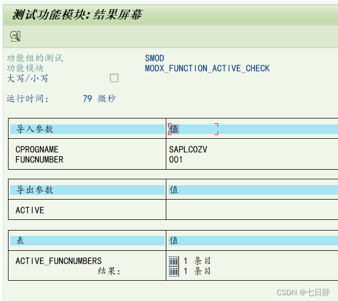The image size is (338, 301).
Task: Open ACTIVE_FUNCNUMBERS table entries icon
Action: 174,261
